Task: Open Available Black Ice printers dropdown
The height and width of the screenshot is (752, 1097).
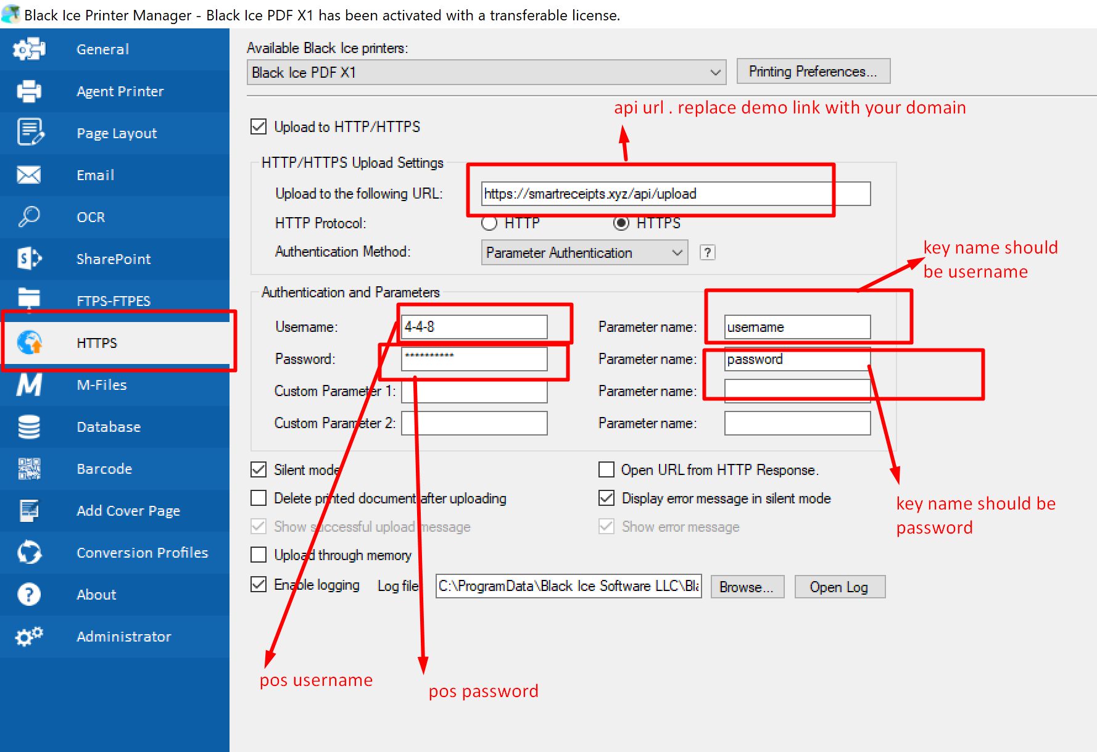Action: tap(486, 72)
